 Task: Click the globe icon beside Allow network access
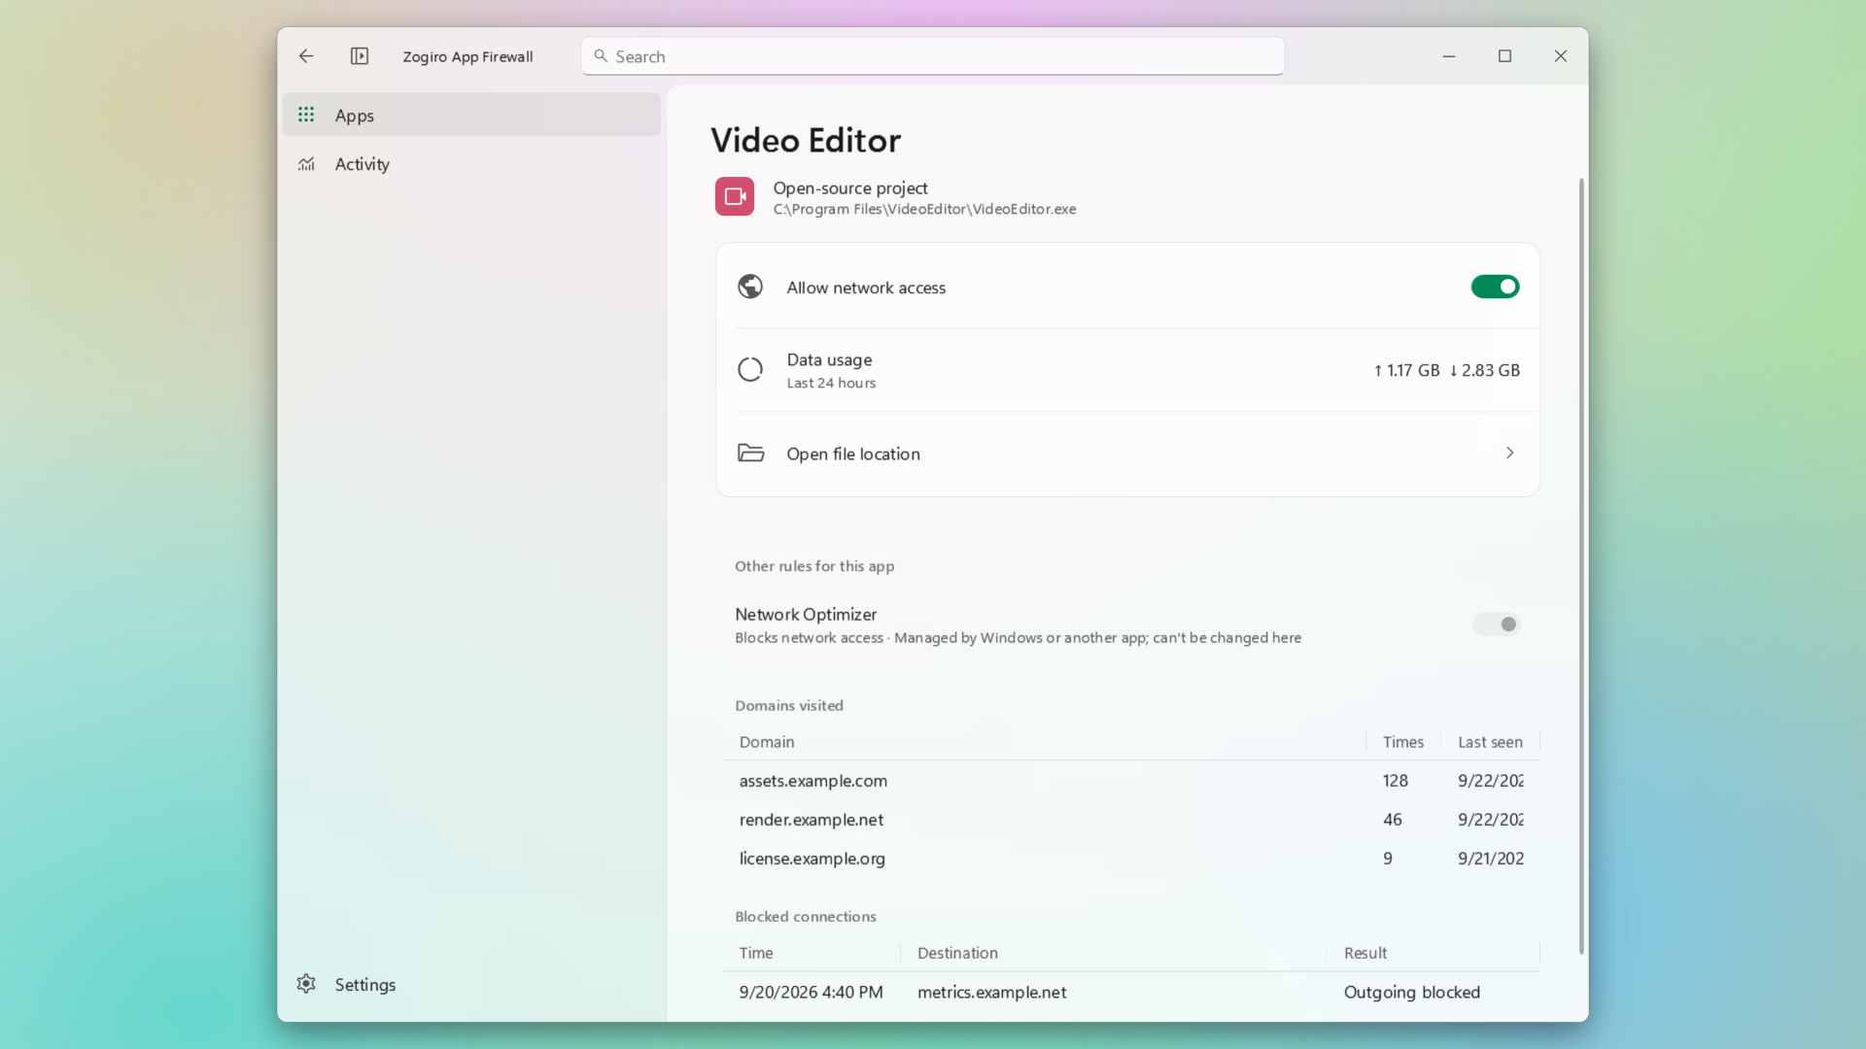click(x=750, y=287)
